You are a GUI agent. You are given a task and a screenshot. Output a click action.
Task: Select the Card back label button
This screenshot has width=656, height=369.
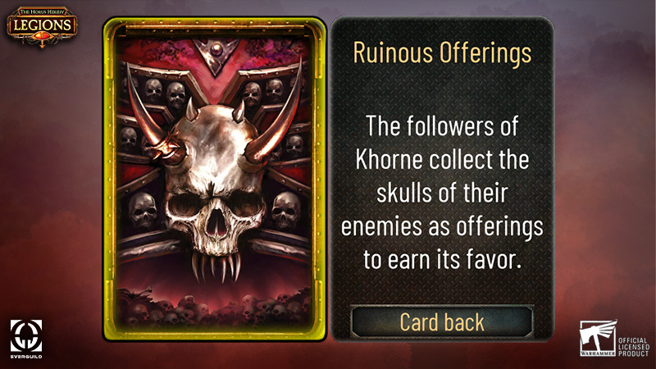tap(442, 321)
